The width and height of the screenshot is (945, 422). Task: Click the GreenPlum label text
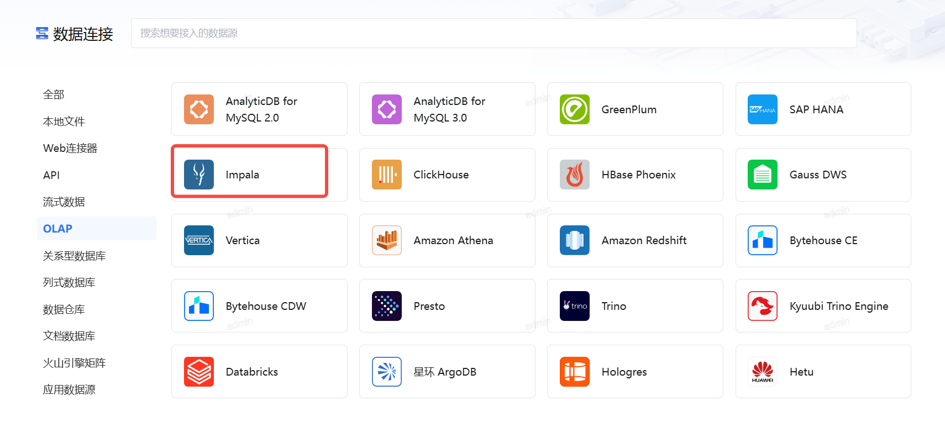[629, 109]
